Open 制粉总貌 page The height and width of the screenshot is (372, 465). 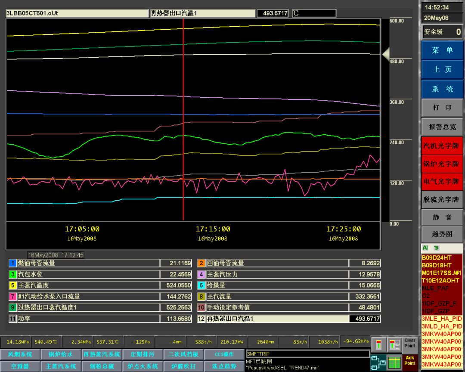click(x=102, y=366)
